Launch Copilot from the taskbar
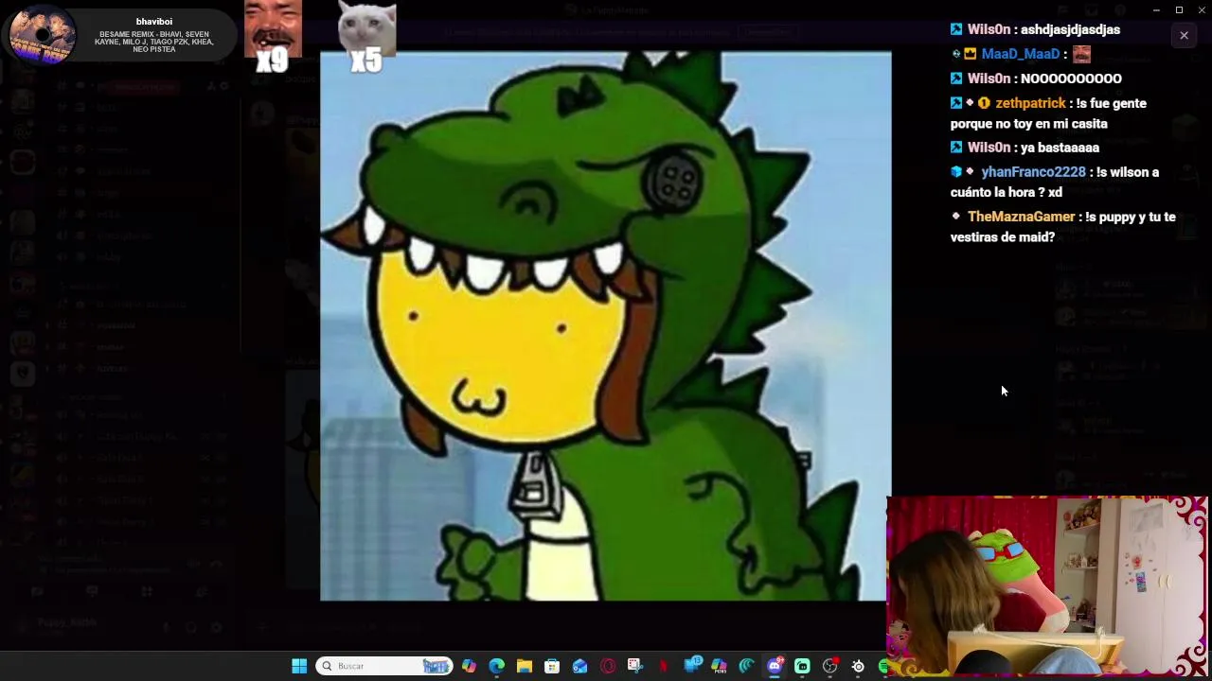 coord(469,666)
